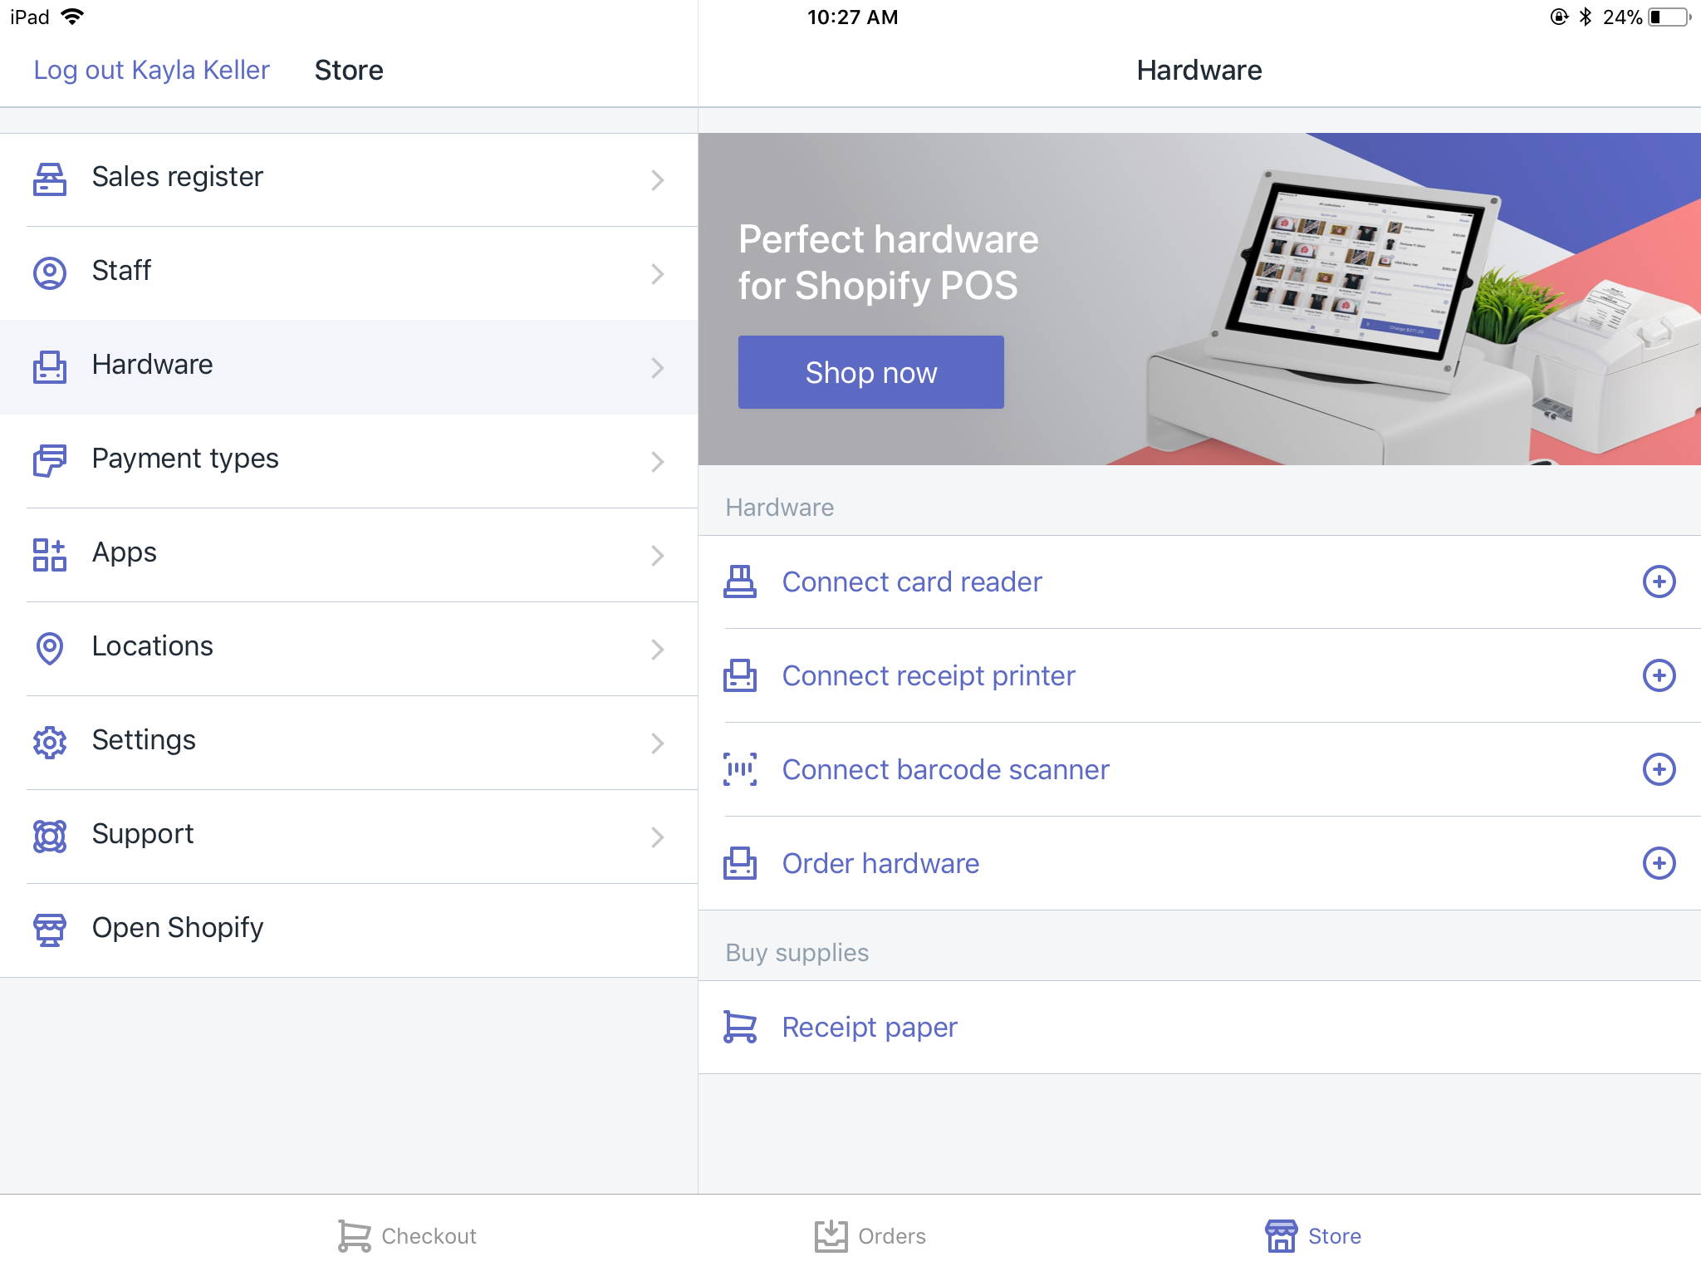This screenshot has width=1701, height=1276.
Task: Open the Apps menu item
Action: pyautogui.click(x=349, y=555)
